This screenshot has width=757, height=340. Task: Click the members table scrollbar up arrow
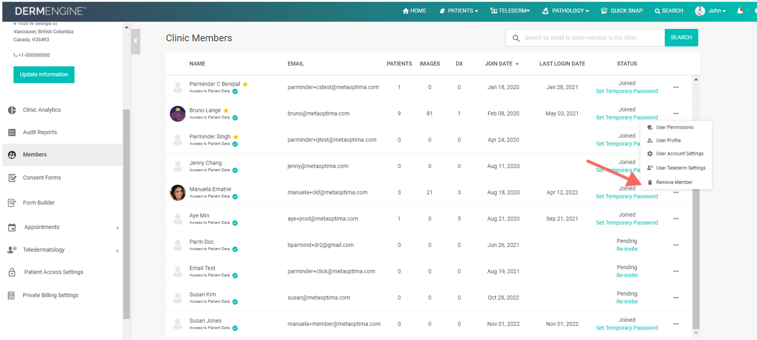(x=696, y=80)
